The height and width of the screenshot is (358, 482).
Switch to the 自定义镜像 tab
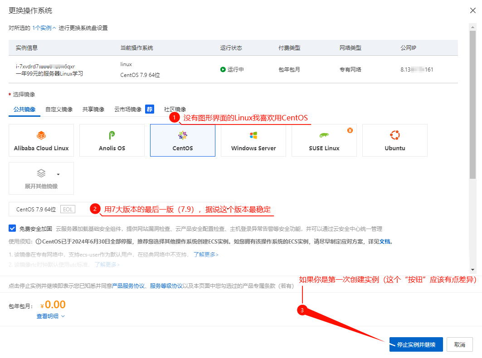(59, 109)
